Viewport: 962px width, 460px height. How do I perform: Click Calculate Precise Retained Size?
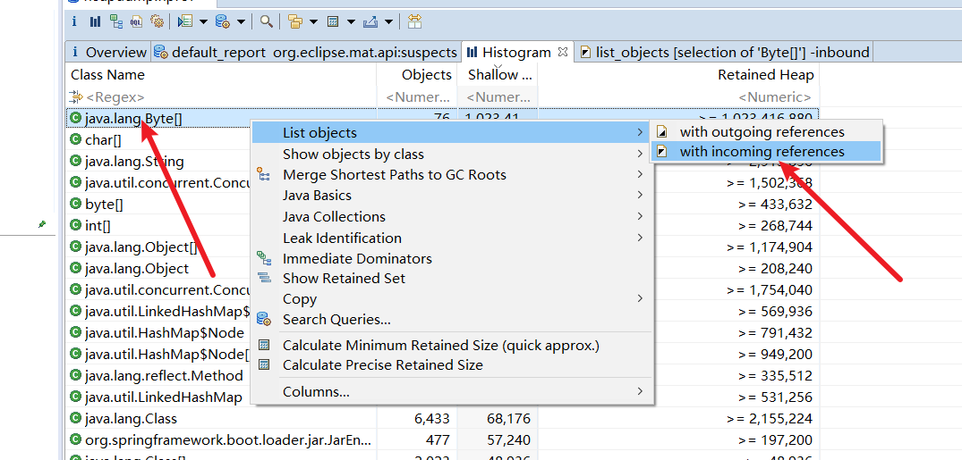point(382,365)
